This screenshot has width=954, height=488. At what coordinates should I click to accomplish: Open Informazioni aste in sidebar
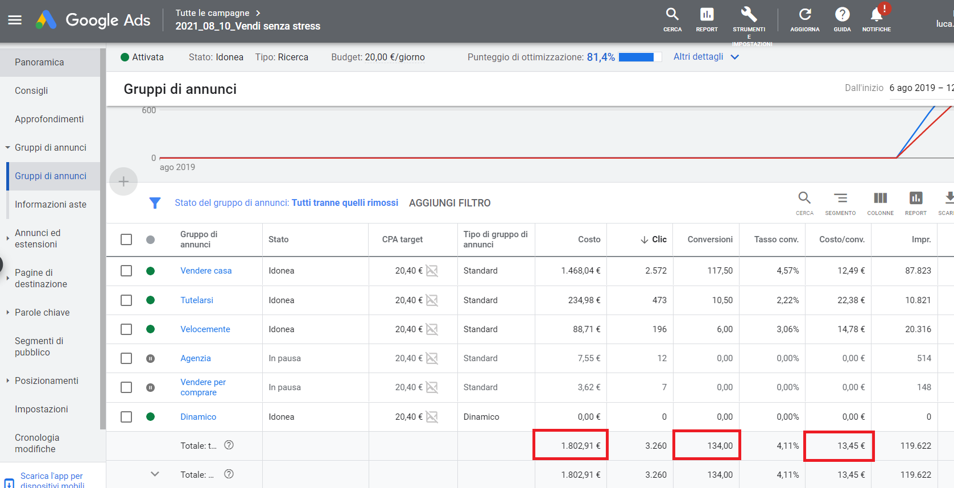click(51, 205)
